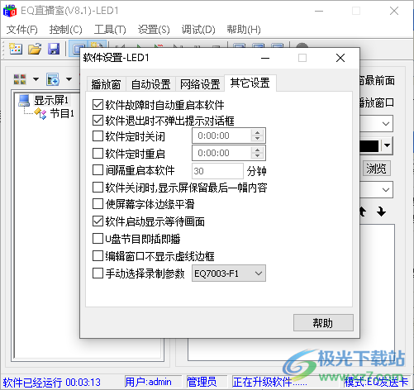Screen dimensions: 414x390
Task: Click the new program file icon
Action: click(16, 49)
